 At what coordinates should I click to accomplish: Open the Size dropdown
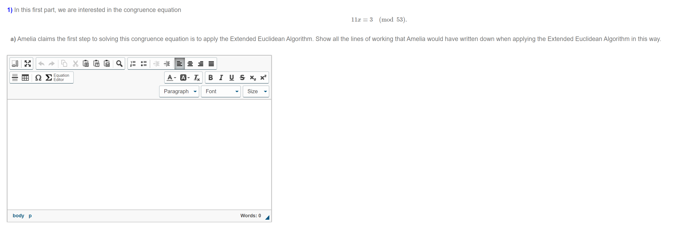point(256,91)
